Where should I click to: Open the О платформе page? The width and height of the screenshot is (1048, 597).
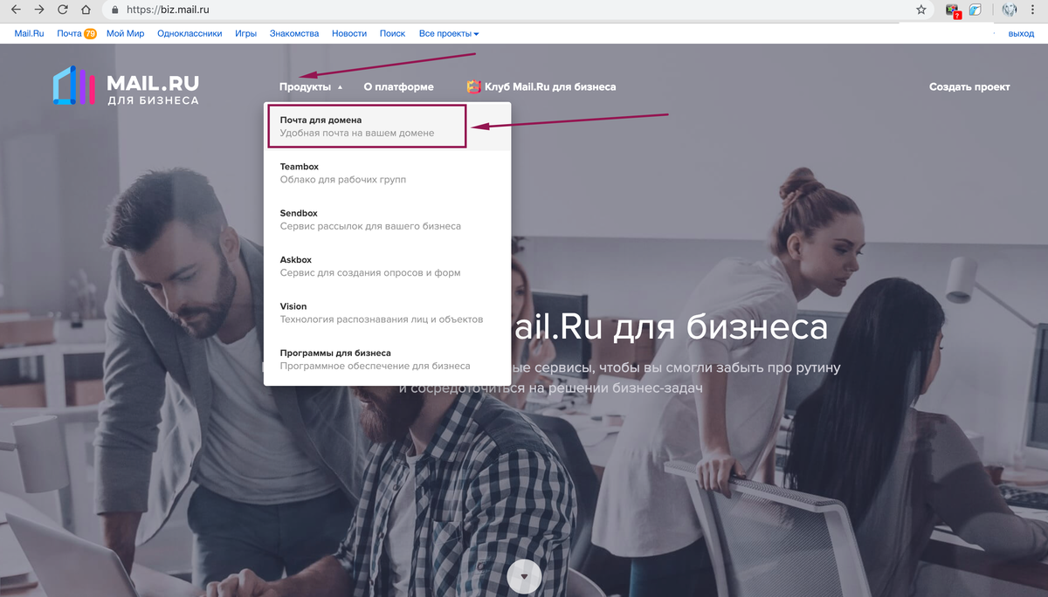[398, 87]
